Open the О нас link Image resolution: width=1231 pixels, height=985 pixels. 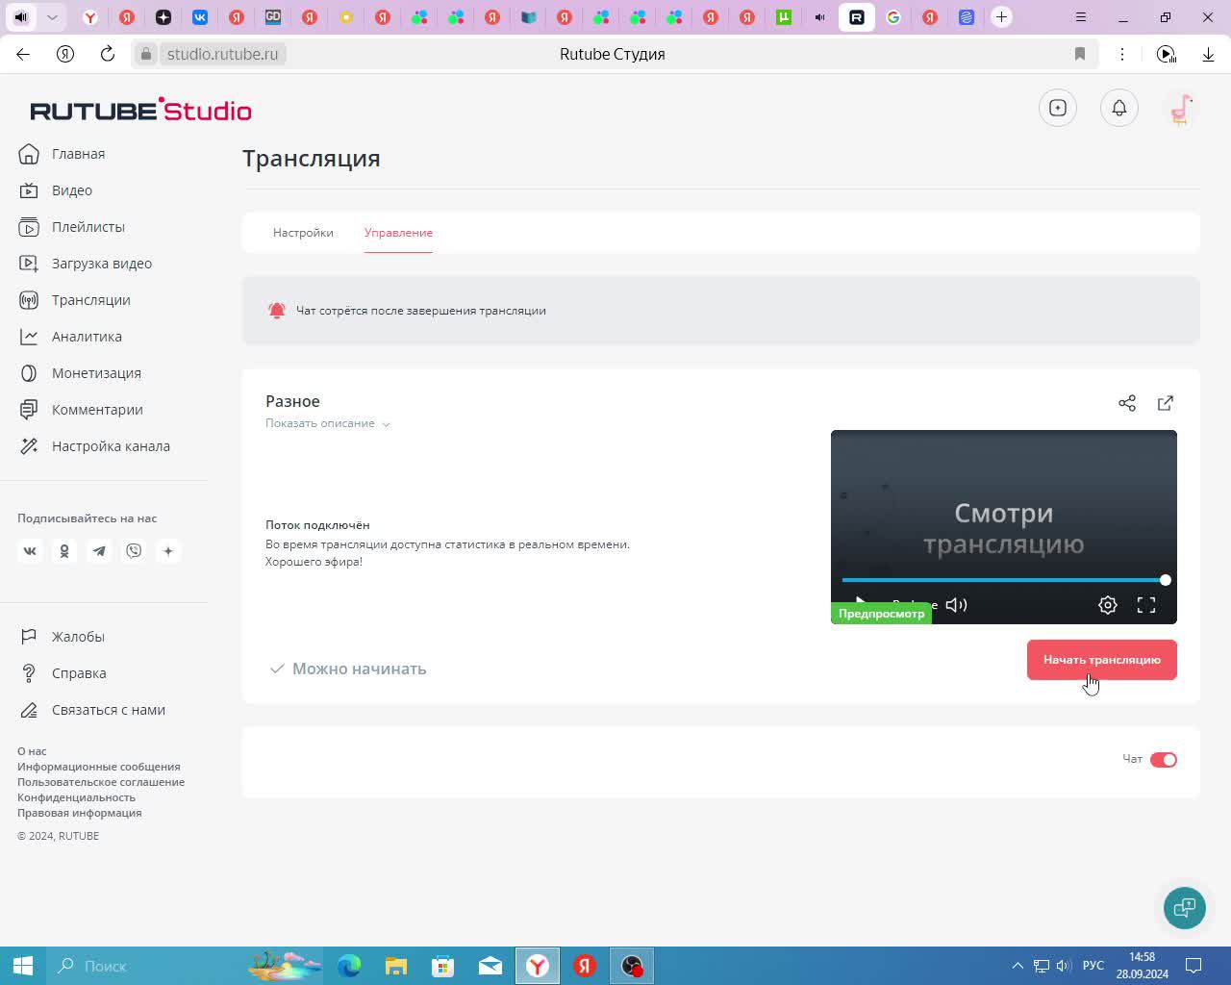click(x=32, y=751)
